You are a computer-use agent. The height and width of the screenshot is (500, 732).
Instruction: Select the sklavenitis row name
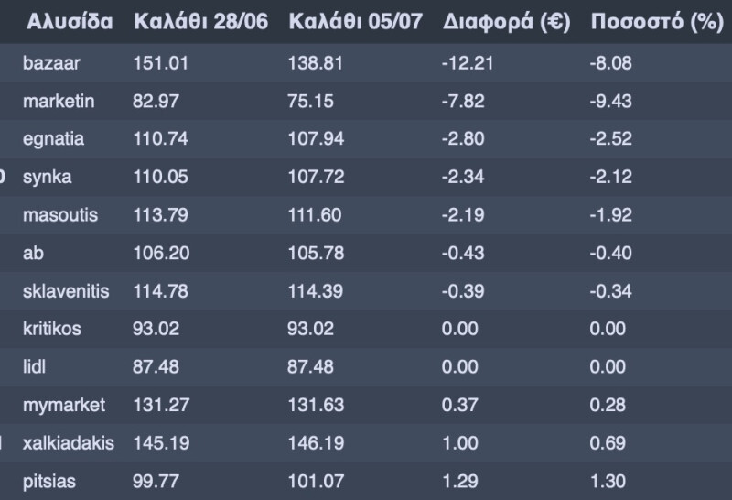pyautogui.click(x=66, y=291)
